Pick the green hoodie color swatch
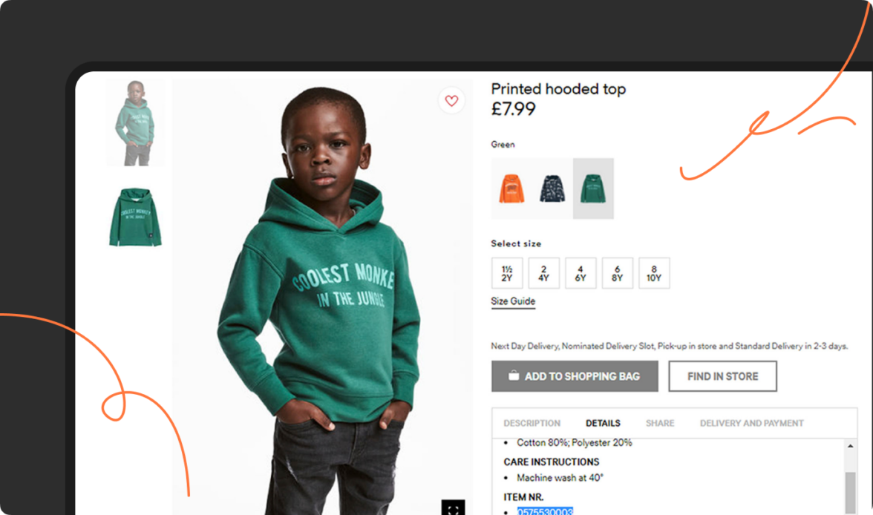 pos(593,188)
